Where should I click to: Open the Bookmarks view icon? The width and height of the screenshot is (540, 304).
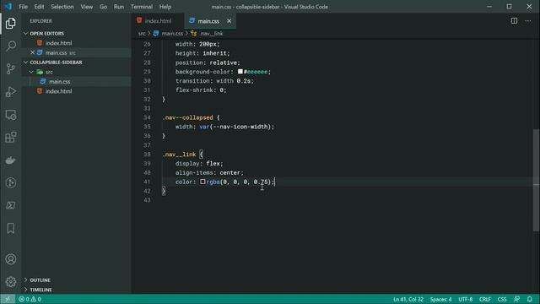(11, 228)
